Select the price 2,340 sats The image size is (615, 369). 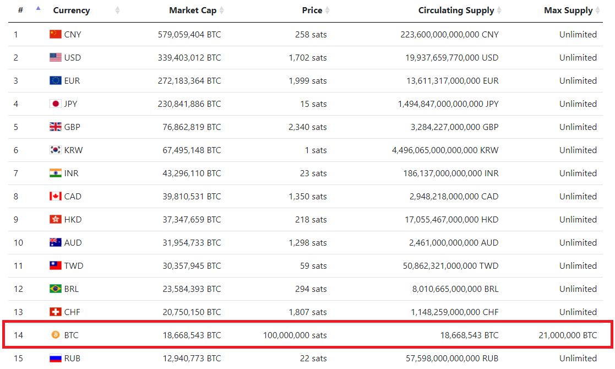coord(308,127)
